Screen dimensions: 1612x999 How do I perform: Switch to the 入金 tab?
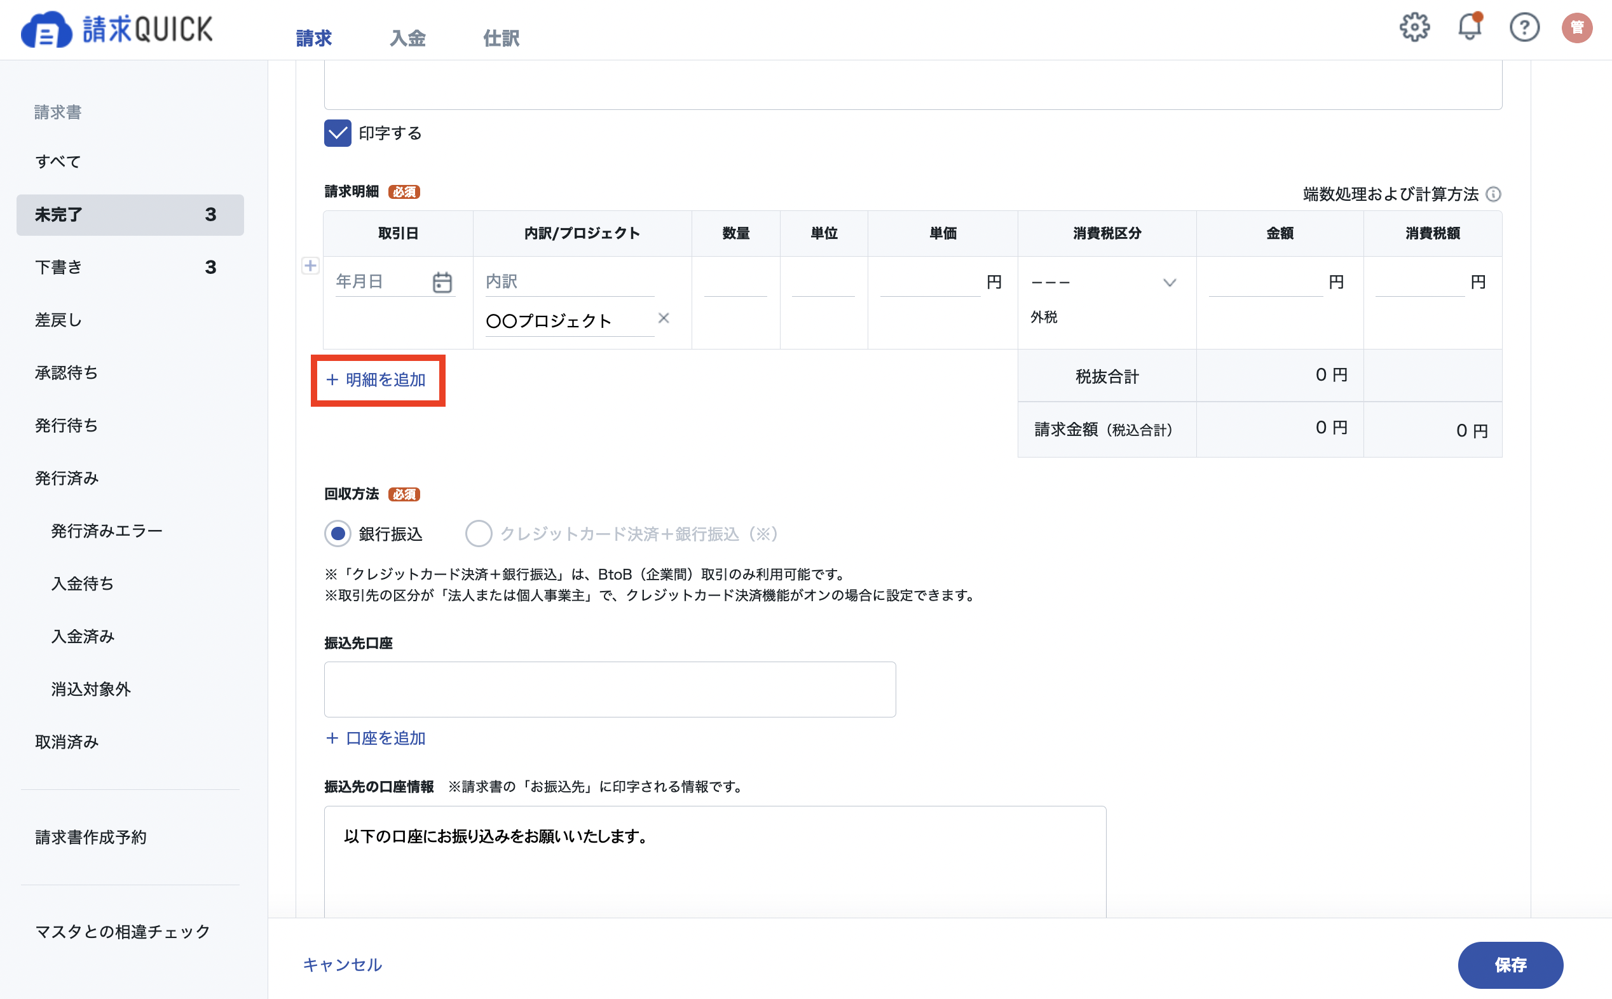[x=407, y=38]
